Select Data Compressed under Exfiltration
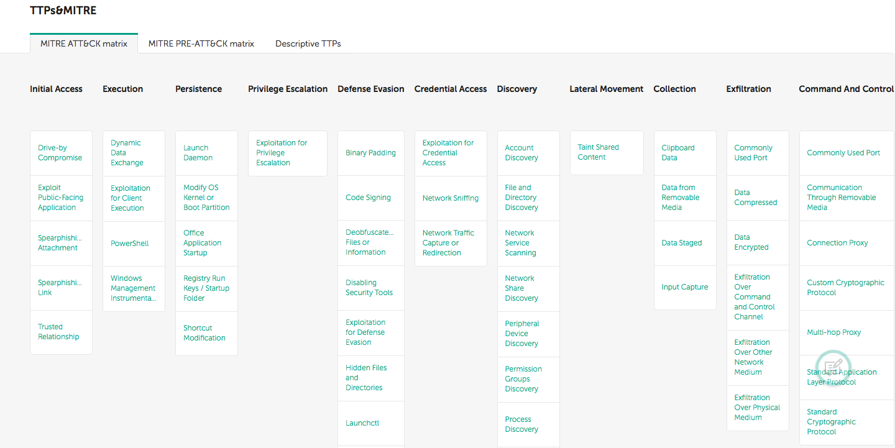This screenshot has height=448, width=895. tap(755, 198)
